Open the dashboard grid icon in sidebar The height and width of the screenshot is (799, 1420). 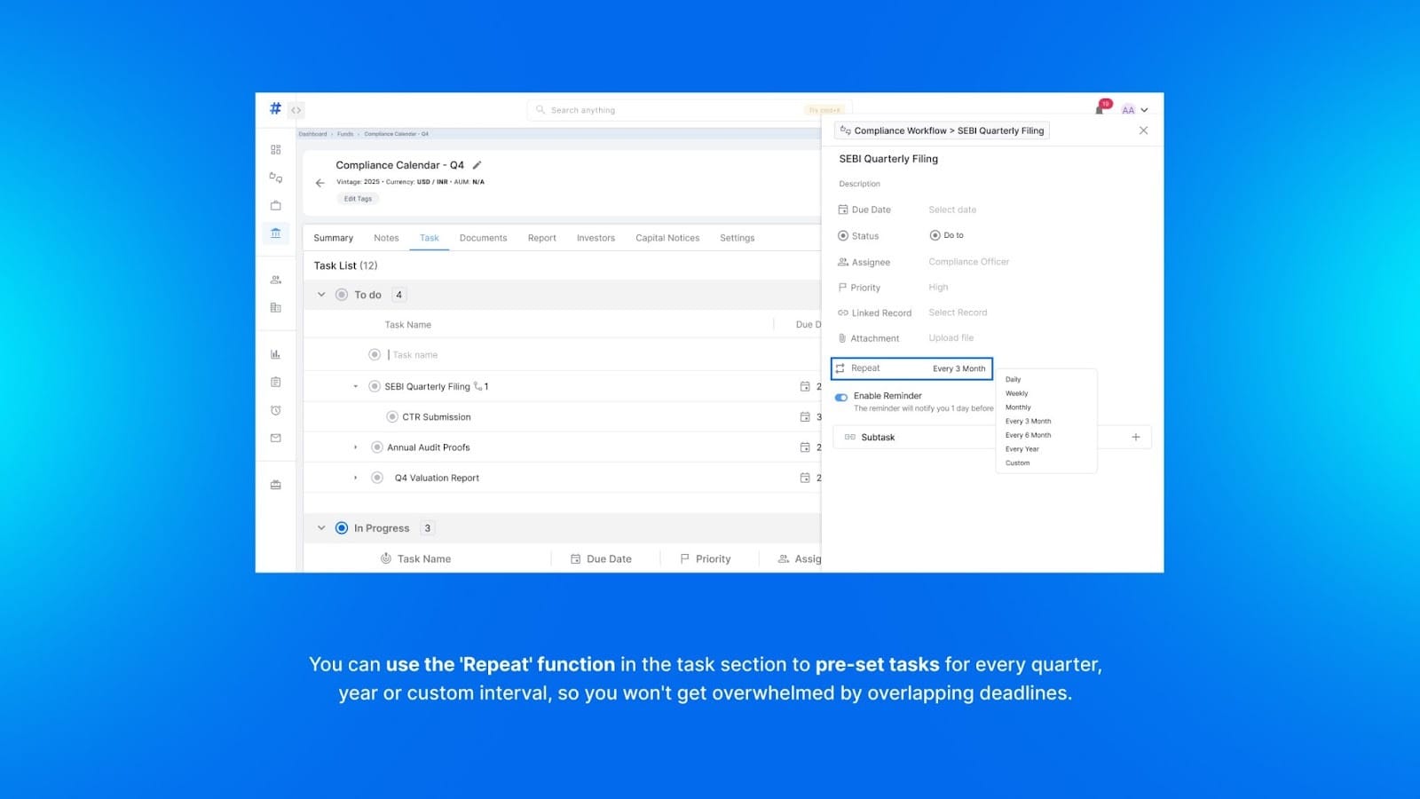pos(276,149)
